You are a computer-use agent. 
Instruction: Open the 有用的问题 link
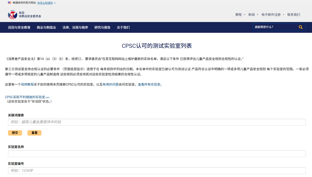point(111,85)
